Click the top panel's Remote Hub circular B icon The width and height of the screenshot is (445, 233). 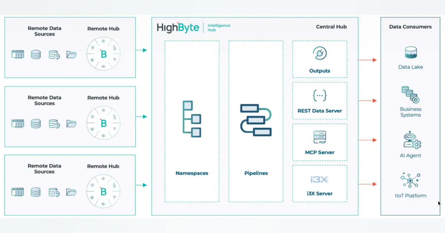pyautogui.click(x=103, y=54)
